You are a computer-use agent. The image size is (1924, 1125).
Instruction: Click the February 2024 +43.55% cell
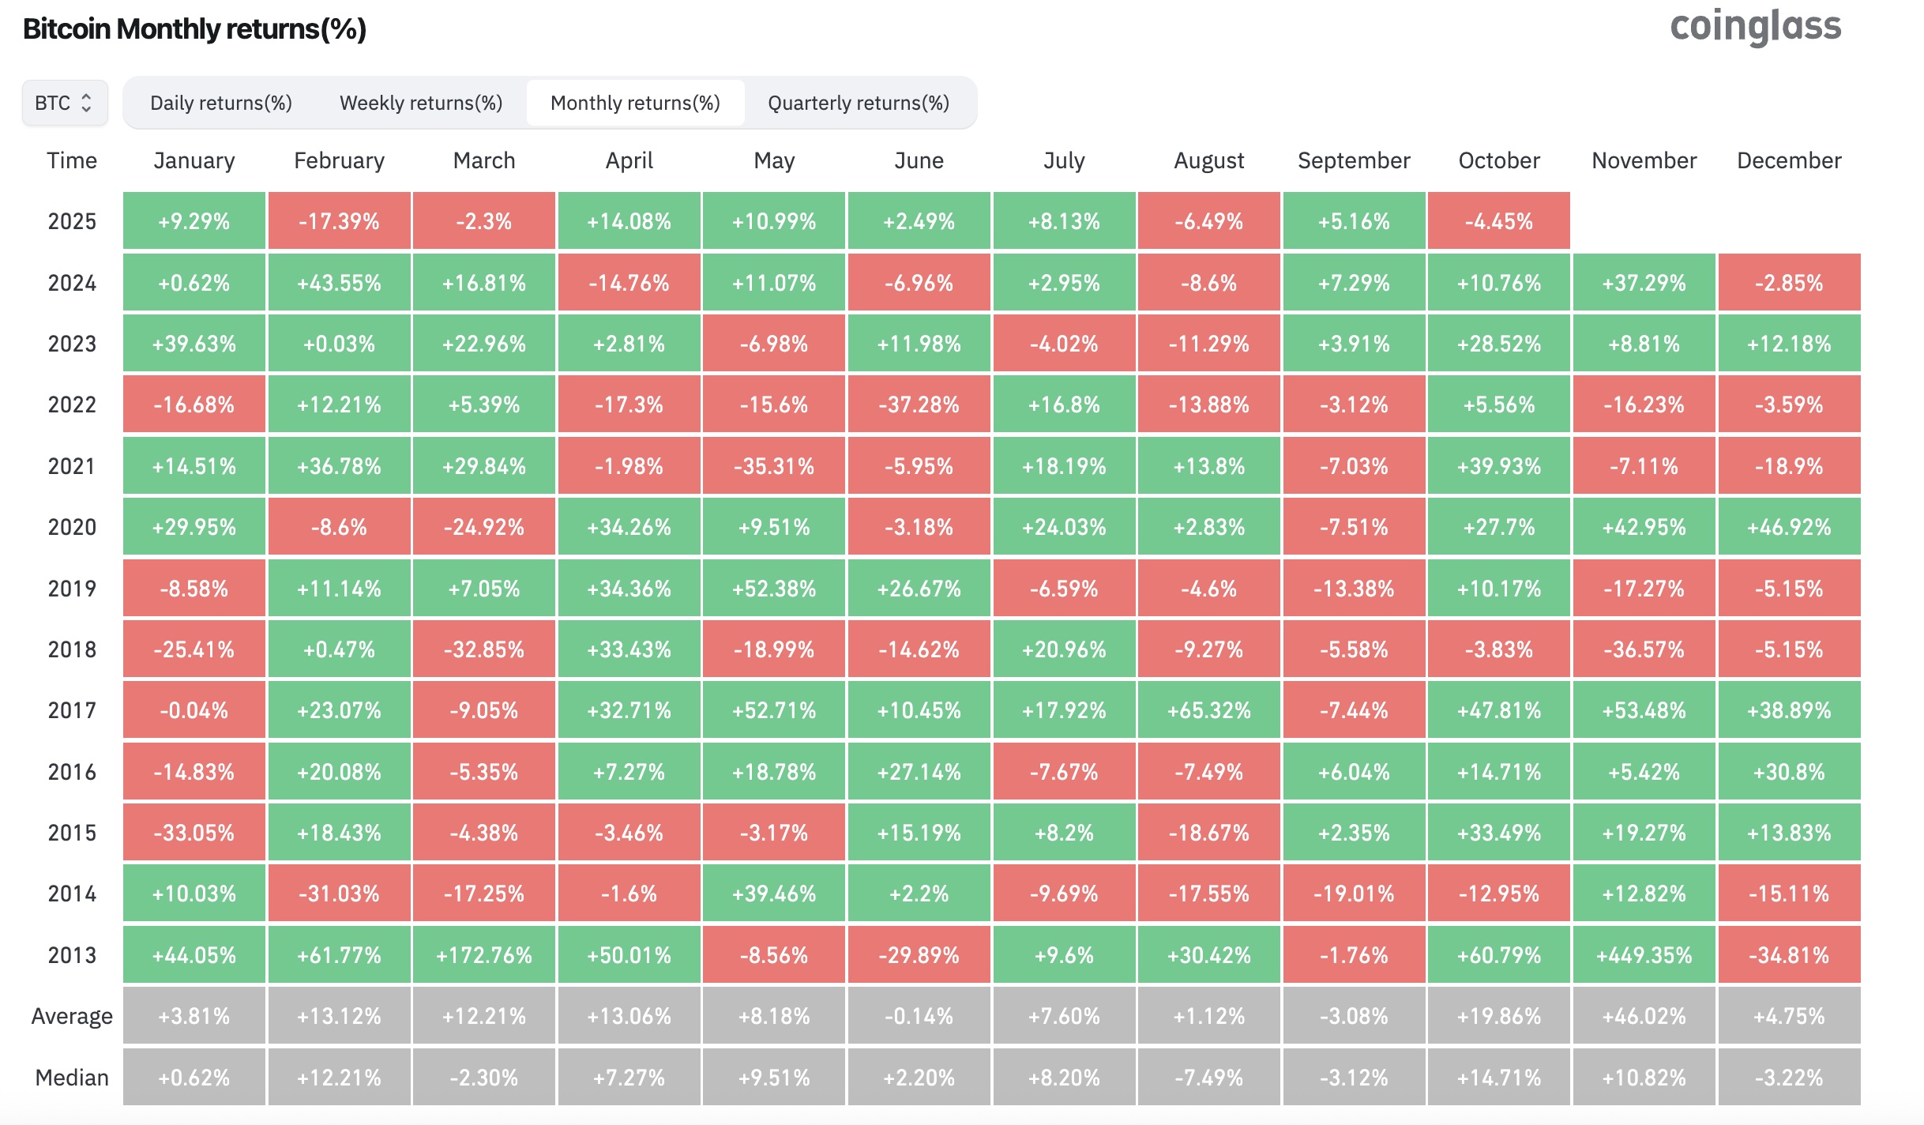click(339, 283)
